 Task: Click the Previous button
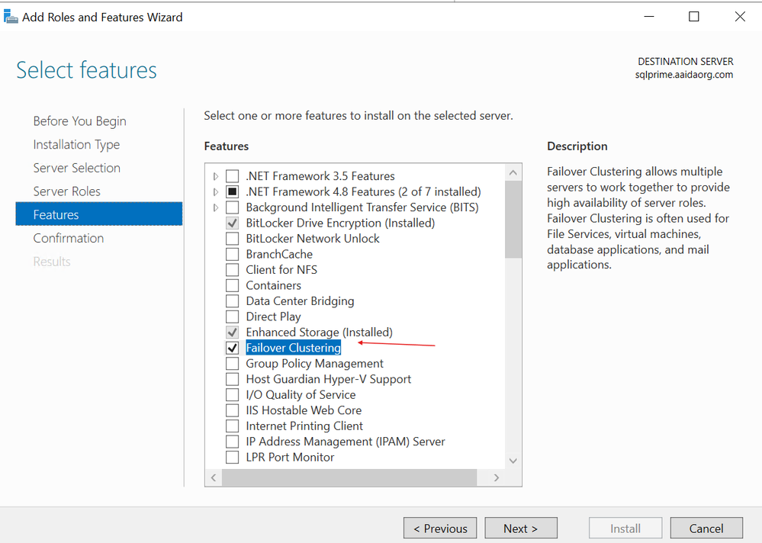[440, 528]
